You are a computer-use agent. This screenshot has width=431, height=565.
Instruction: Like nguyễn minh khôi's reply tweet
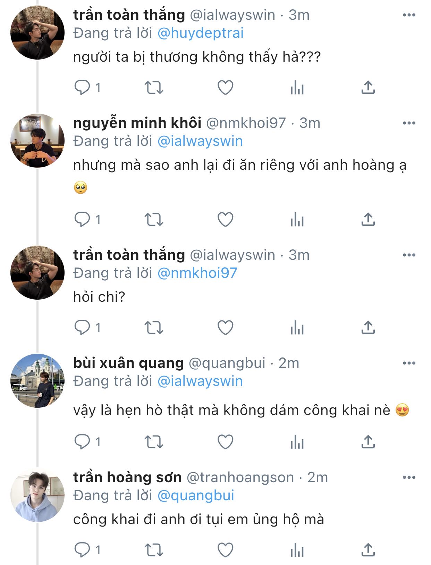225,220
